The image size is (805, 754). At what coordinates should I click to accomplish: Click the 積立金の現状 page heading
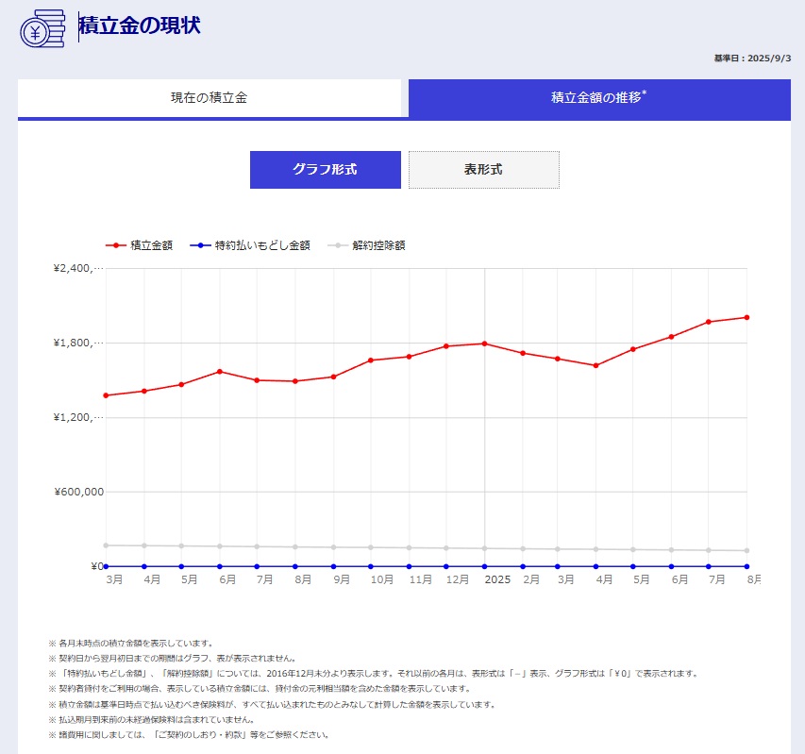click(140, 25)
